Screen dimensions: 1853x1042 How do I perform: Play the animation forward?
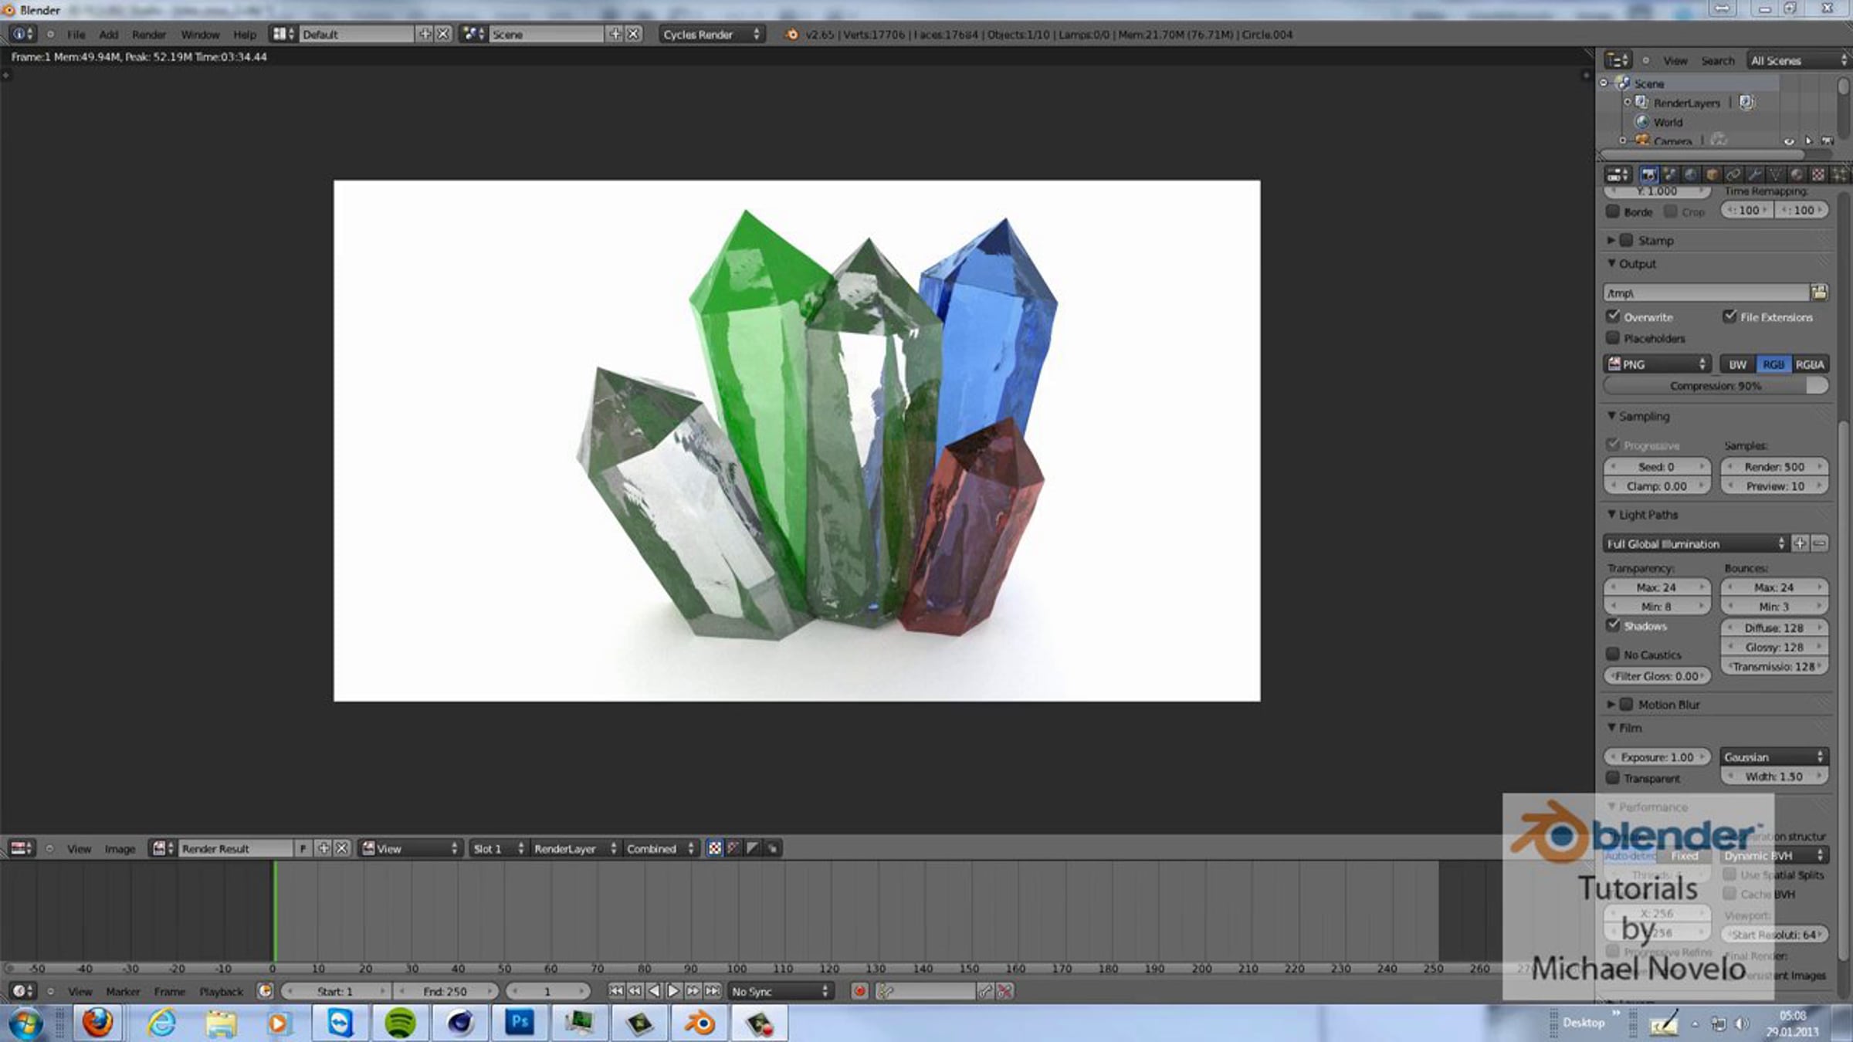[673, 991]
